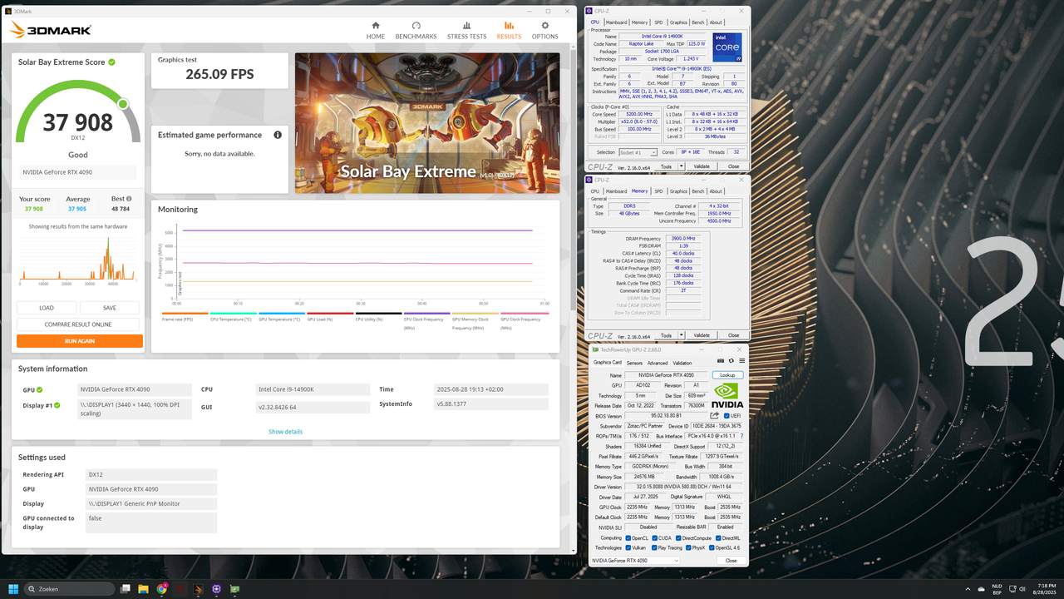Click the RUN AGAIN button

(80, 341)
